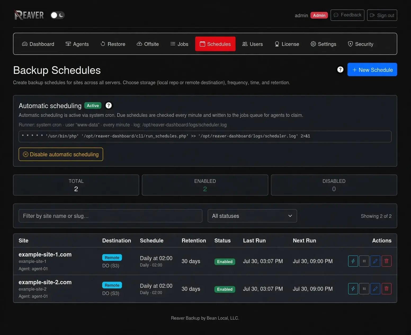Click the Showing 2 of 2 text
Screen dimensions: 411x335
point(376,216)
